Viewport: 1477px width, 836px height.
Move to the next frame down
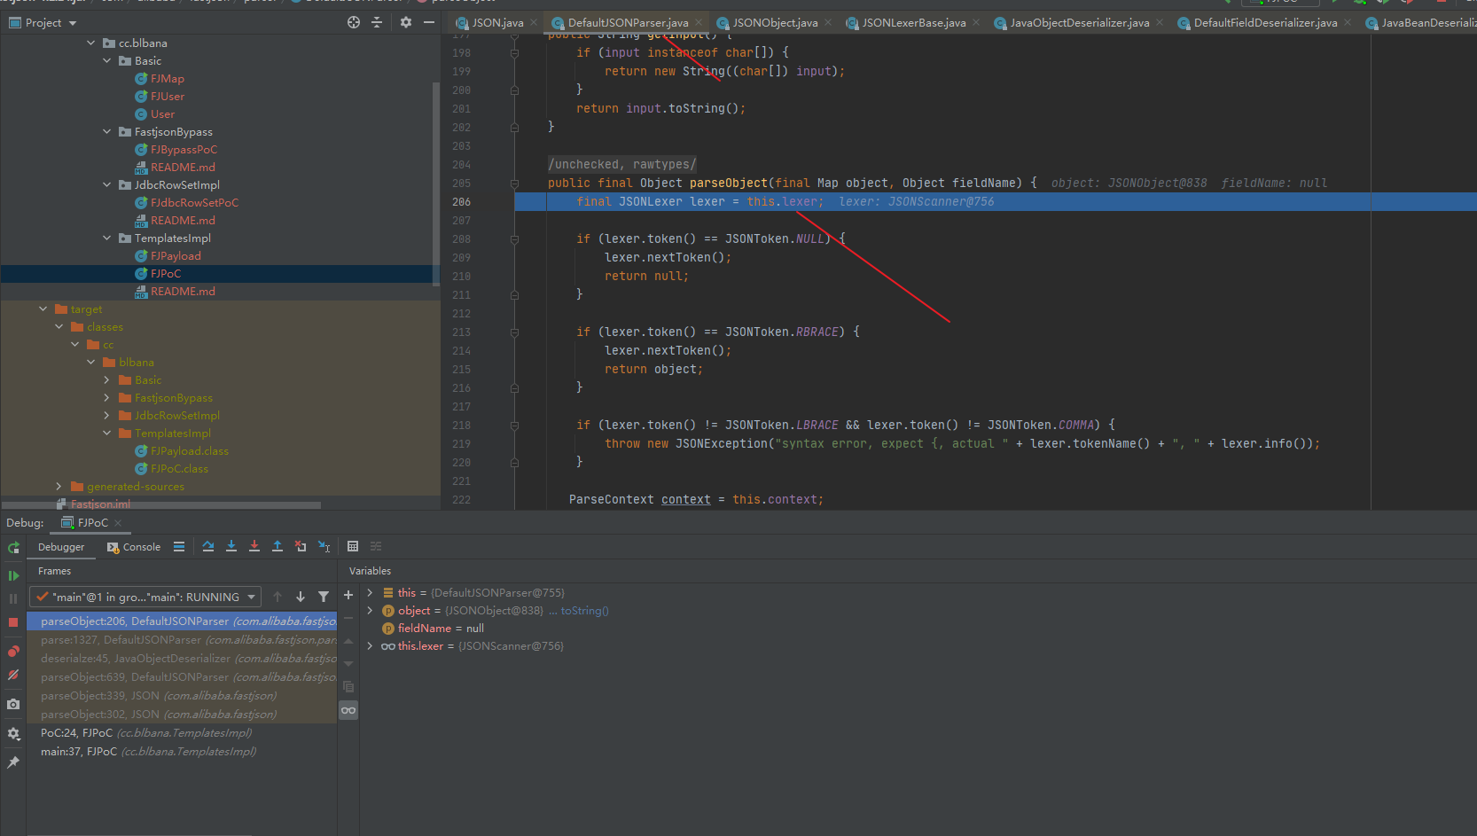click(x=301, y=597)
